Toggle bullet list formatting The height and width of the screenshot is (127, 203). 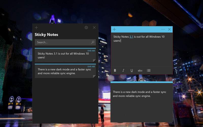148,70
